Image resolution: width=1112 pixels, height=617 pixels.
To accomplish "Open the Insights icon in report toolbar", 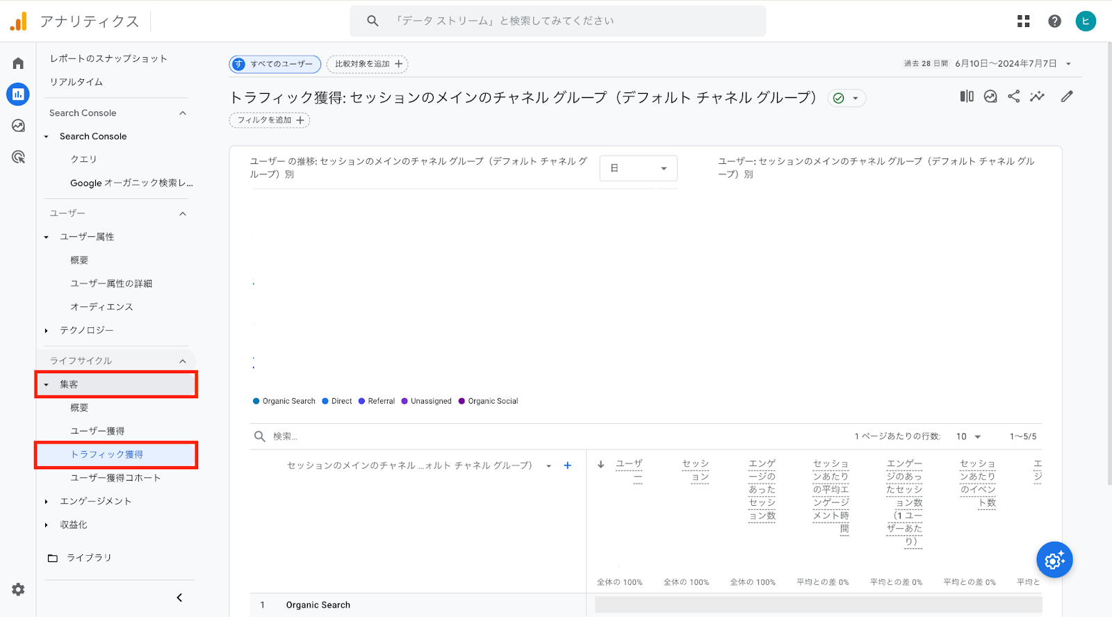I will pos(990,97).
